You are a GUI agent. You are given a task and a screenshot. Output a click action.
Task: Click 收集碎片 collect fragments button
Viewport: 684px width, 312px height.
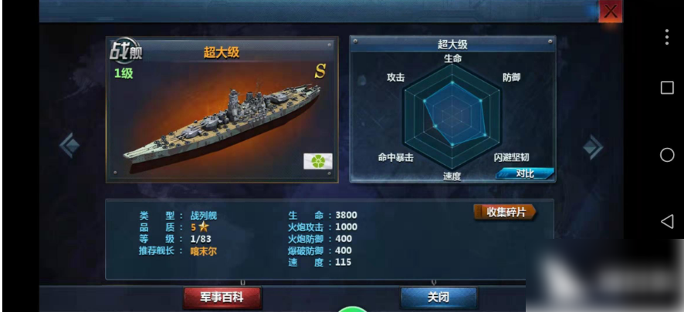[x=506, y=213]
